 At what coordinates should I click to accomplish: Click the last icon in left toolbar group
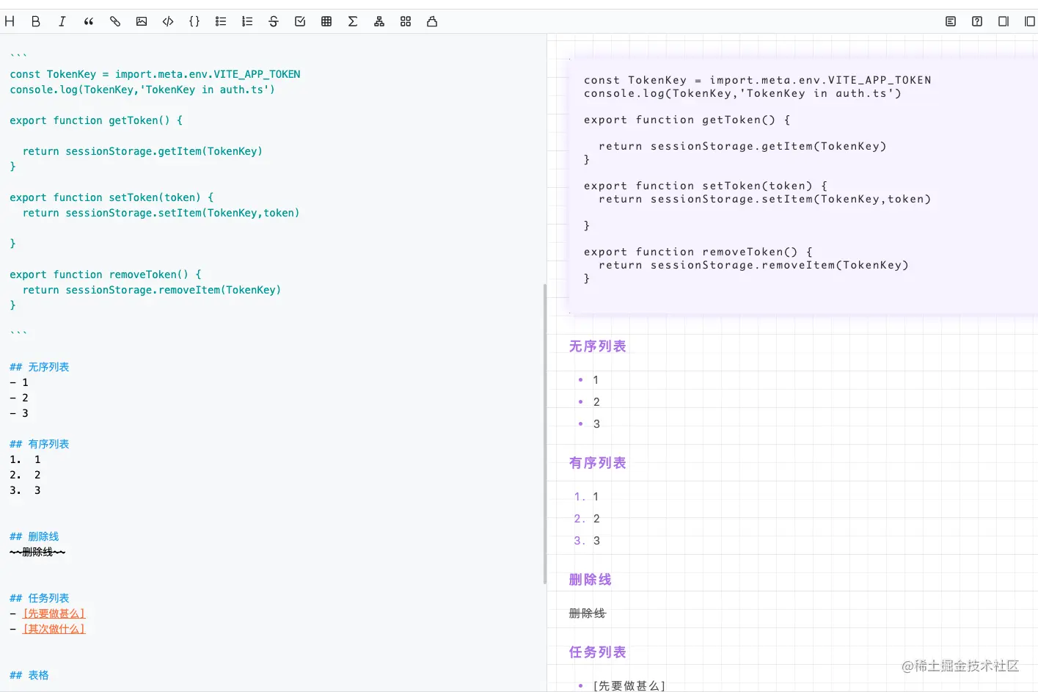(432, 21)
